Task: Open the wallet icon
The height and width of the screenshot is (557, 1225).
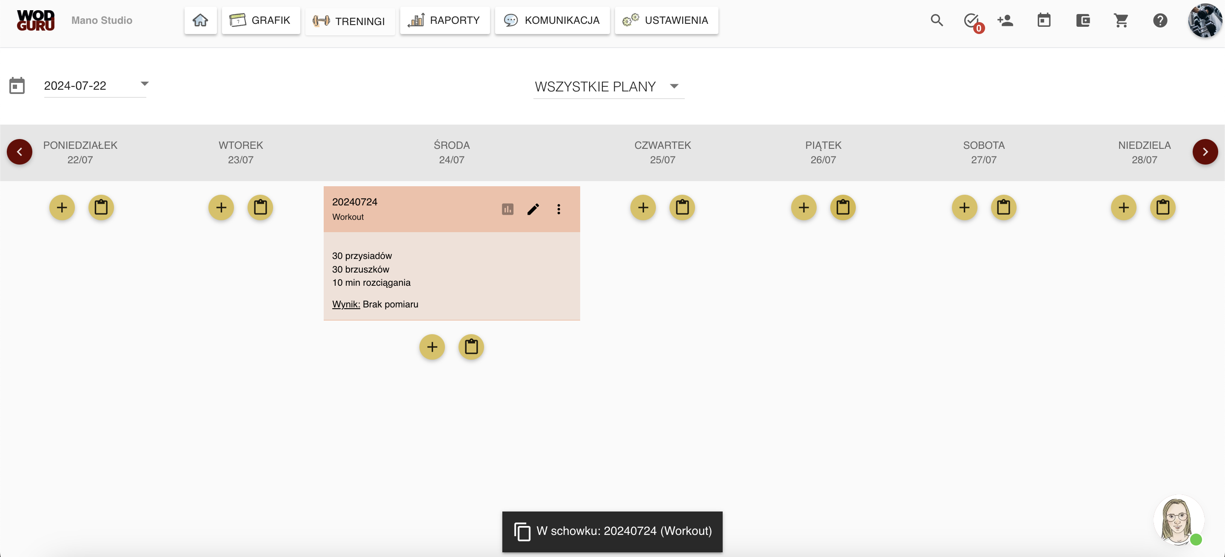Action: (1083, 20)
